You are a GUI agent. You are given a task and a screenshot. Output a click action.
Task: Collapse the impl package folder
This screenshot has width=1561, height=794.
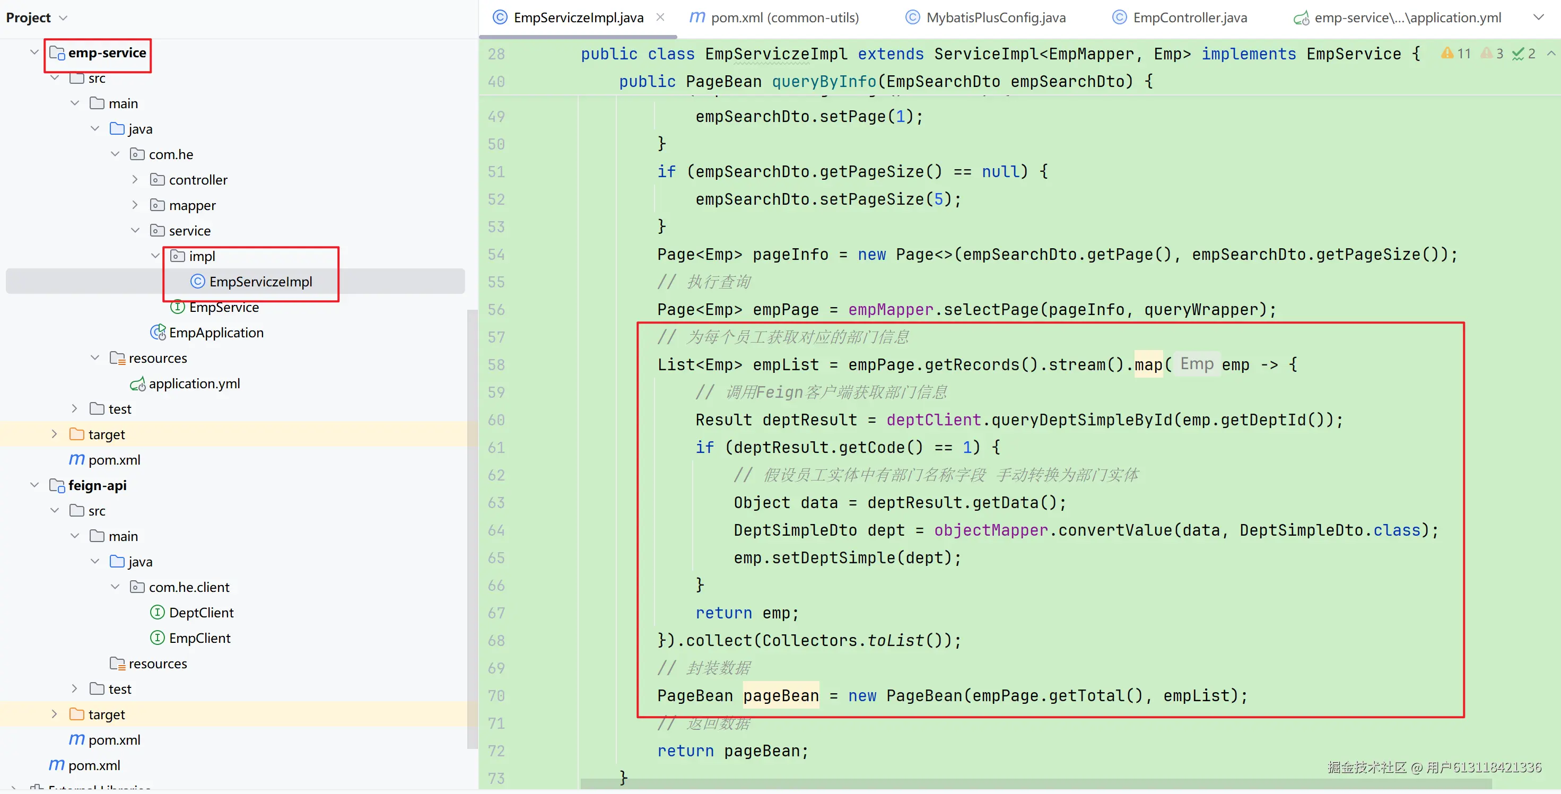coord(156,256)
